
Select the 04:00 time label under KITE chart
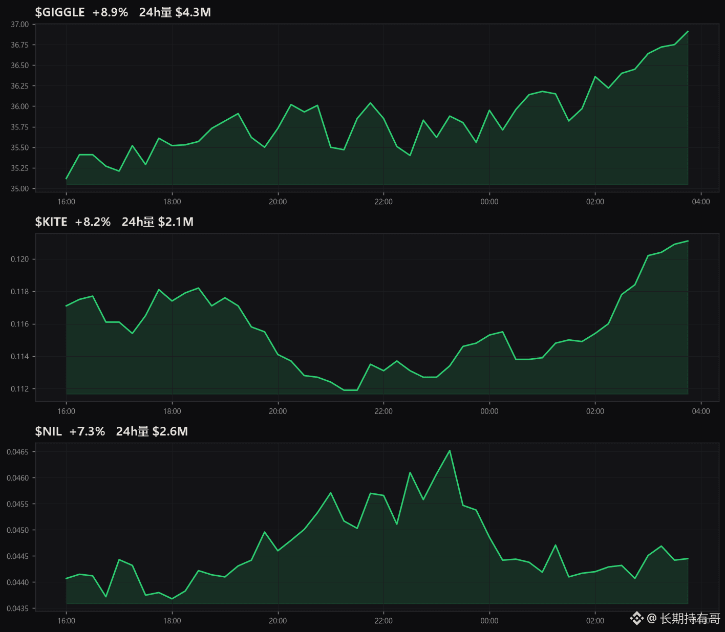tap(701, 411)
